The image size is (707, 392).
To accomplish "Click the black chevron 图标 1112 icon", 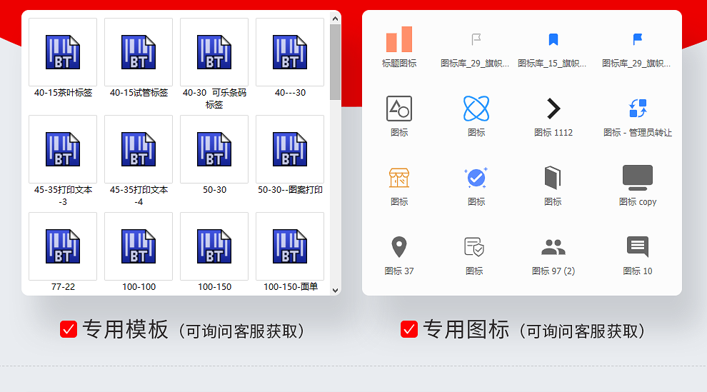I will tap(553, 108).
